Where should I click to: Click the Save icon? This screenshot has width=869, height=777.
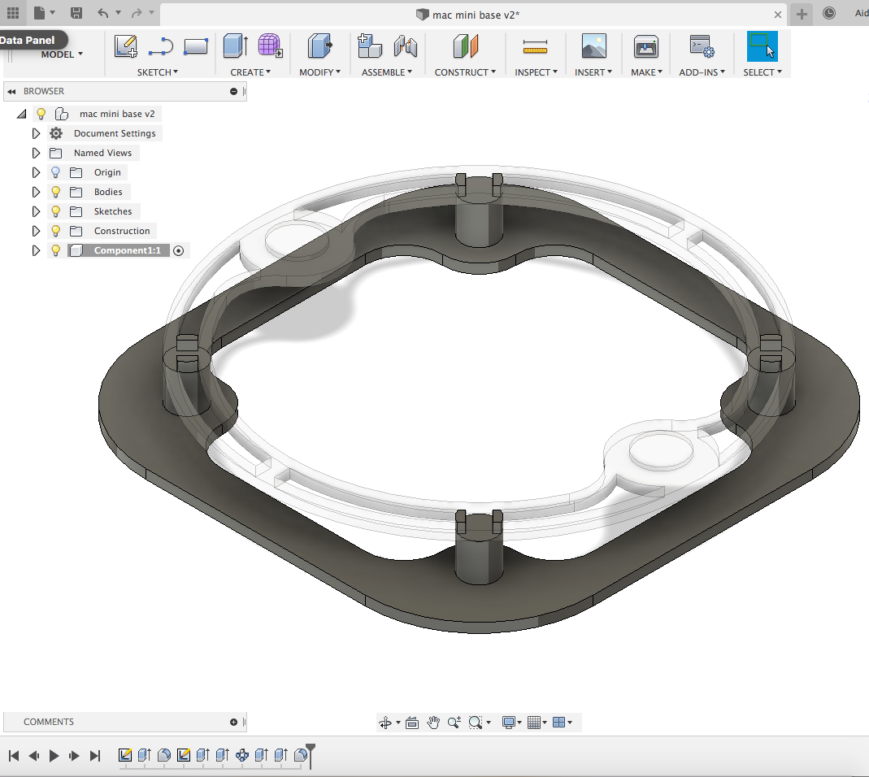pyautogui.click(x=76, y=13)
